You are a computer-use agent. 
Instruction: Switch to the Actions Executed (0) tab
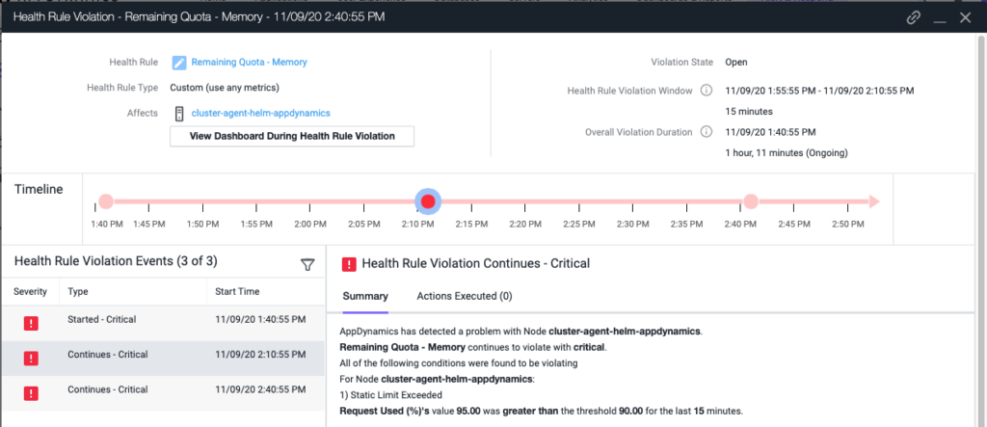coord(464,296)
